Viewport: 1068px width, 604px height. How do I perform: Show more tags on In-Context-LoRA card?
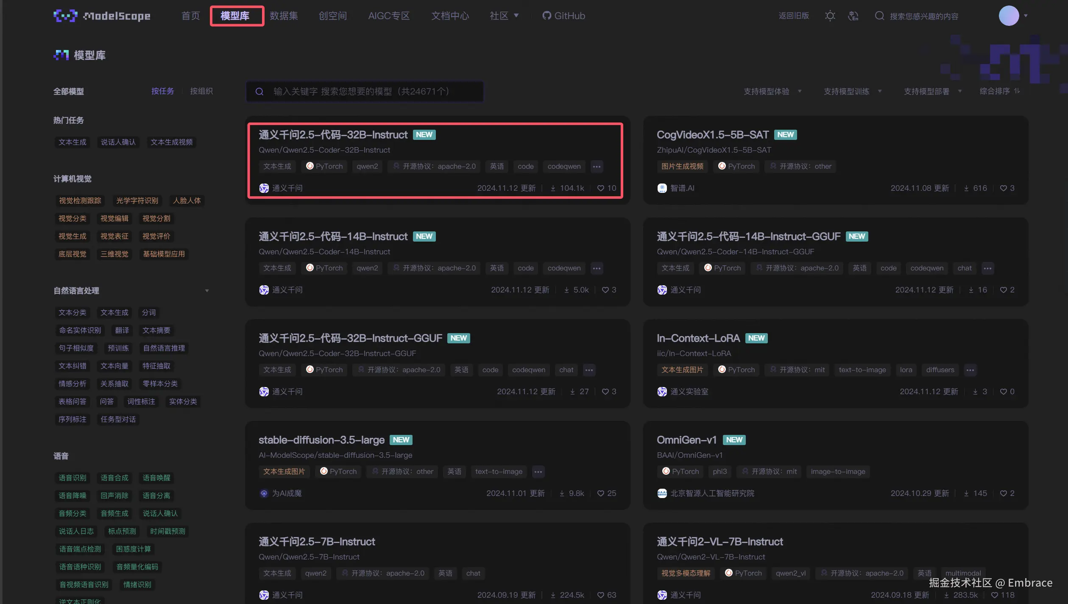pyautogui.click(x=970, y=370)
